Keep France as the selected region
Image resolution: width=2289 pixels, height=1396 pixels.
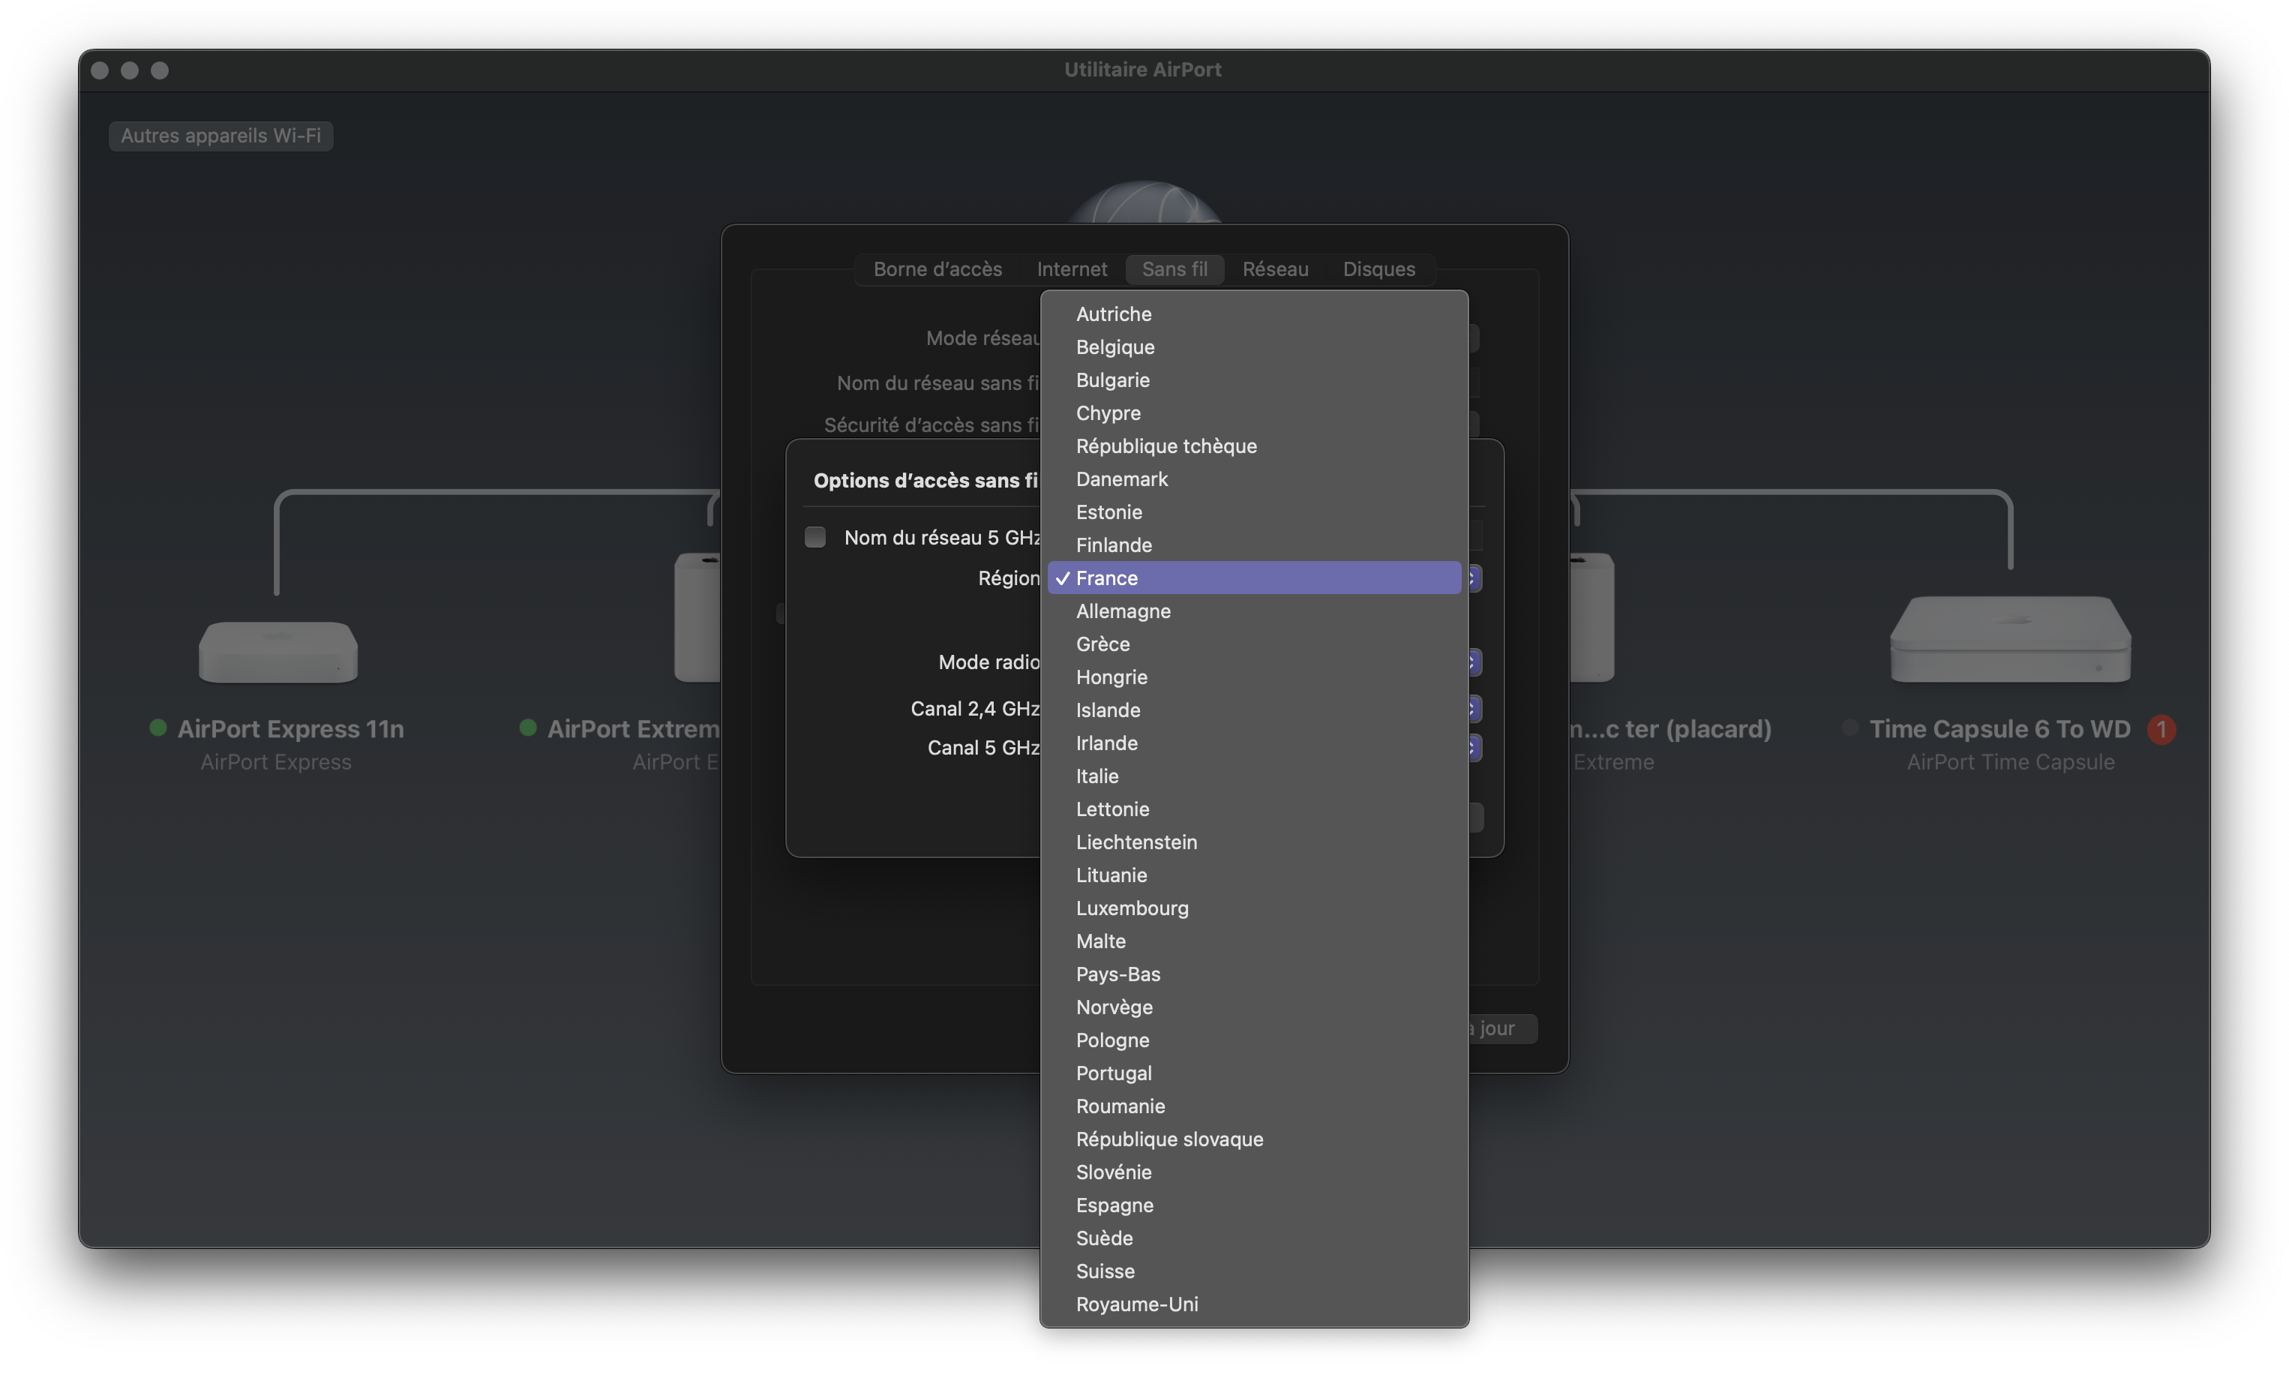coord(1254,578)
